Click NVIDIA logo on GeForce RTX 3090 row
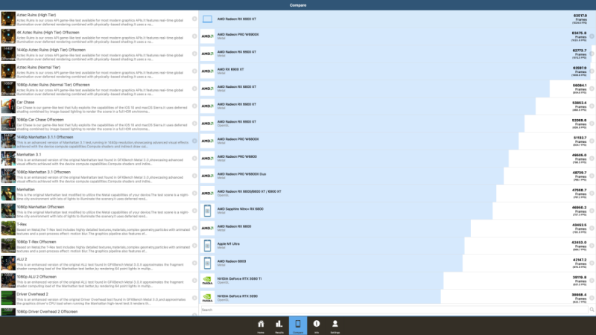This screenshot has width=596, height=335. 207,299
